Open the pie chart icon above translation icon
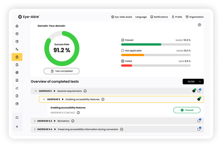 point(17,42)
